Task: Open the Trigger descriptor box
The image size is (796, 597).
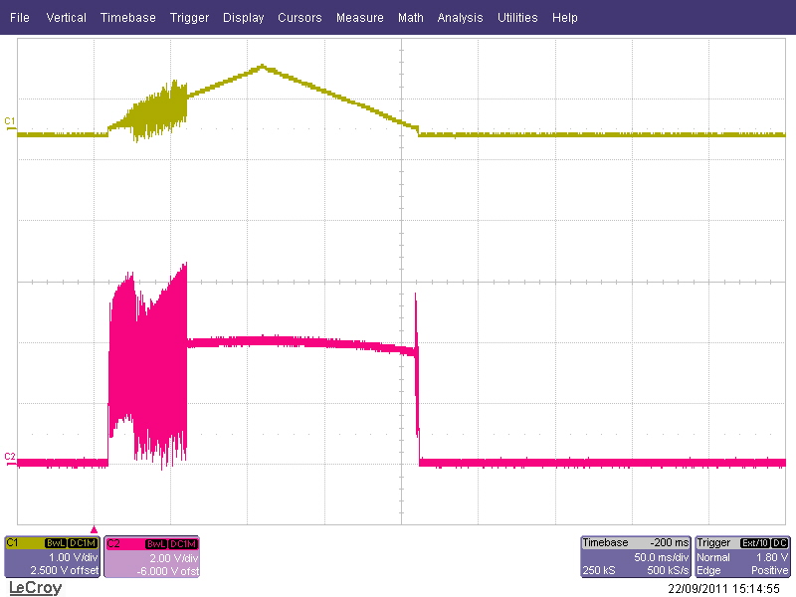Action: (x=742, y=557)
